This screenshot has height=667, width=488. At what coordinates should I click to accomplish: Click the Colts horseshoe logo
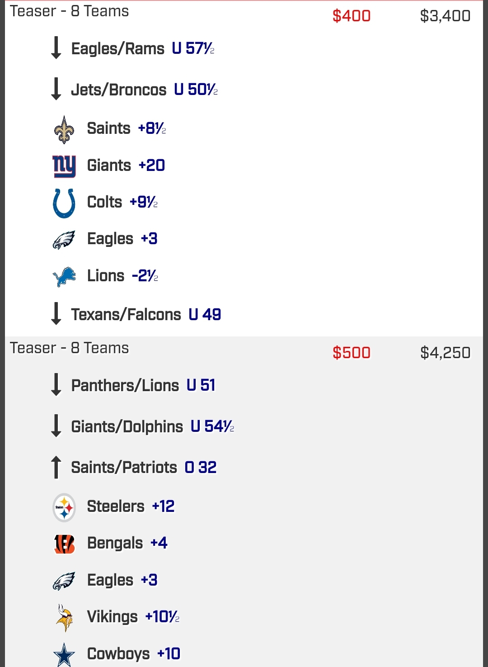pos(64,203)
